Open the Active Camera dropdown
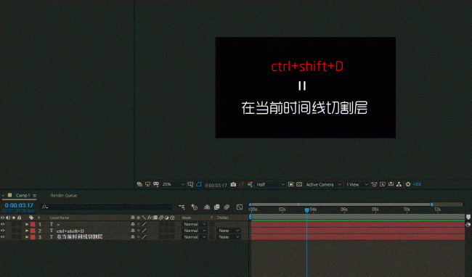 323,184
